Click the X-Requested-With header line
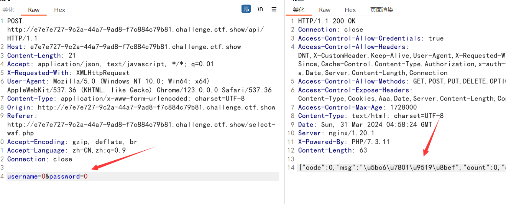This screenshot has width=506, height=204. click(x=68, y=73)
